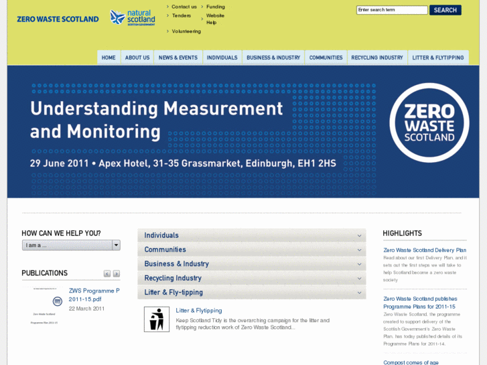Open the Communities navigation tab

(x=326, y=58)
